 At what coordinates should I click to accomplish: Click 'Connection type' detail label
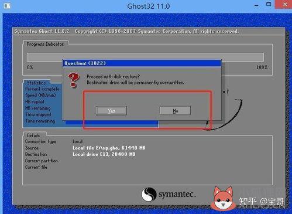tap(41, 141)
